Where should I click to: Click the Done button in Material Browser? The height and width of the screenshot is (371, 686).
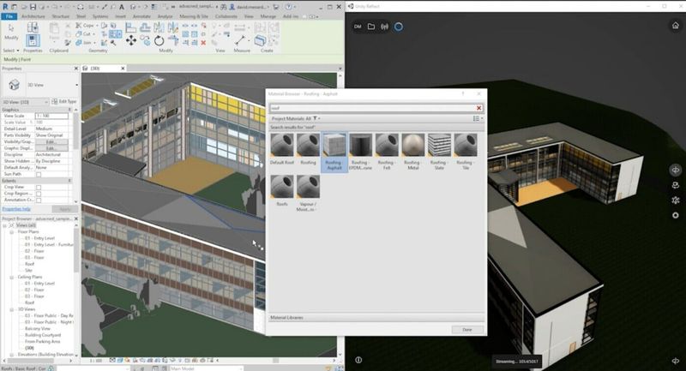[467, 330]
